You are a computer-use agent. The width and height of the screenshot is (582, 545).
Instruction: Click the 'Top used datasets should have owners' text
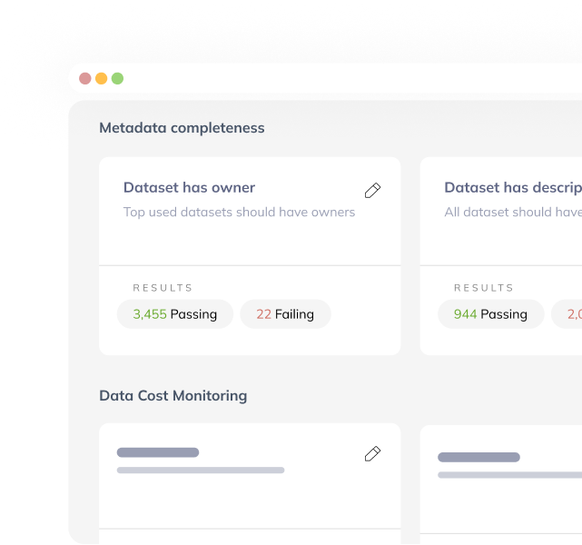pos(239,213)
